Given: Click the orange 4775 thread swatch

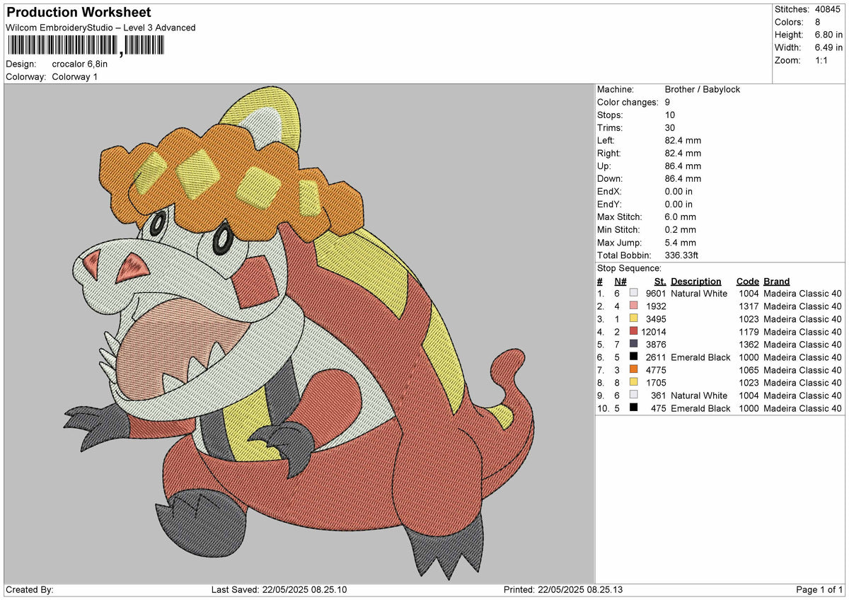Looking at the screenshot, I should (x=633, y=370).
